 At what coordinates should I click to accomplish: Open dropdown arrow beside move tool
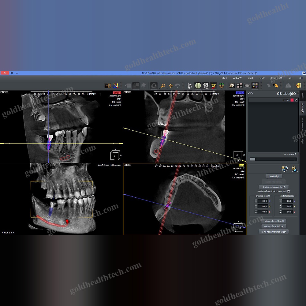pos(167,88)
